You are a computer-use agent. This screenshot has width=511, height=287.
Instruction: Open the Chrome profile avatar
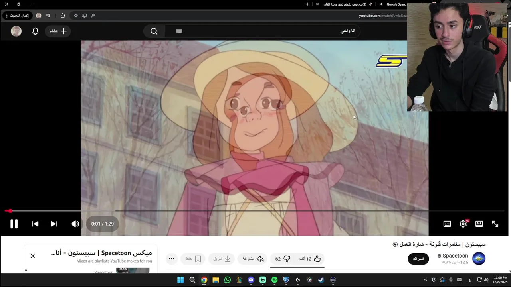(x=39, y=16)
